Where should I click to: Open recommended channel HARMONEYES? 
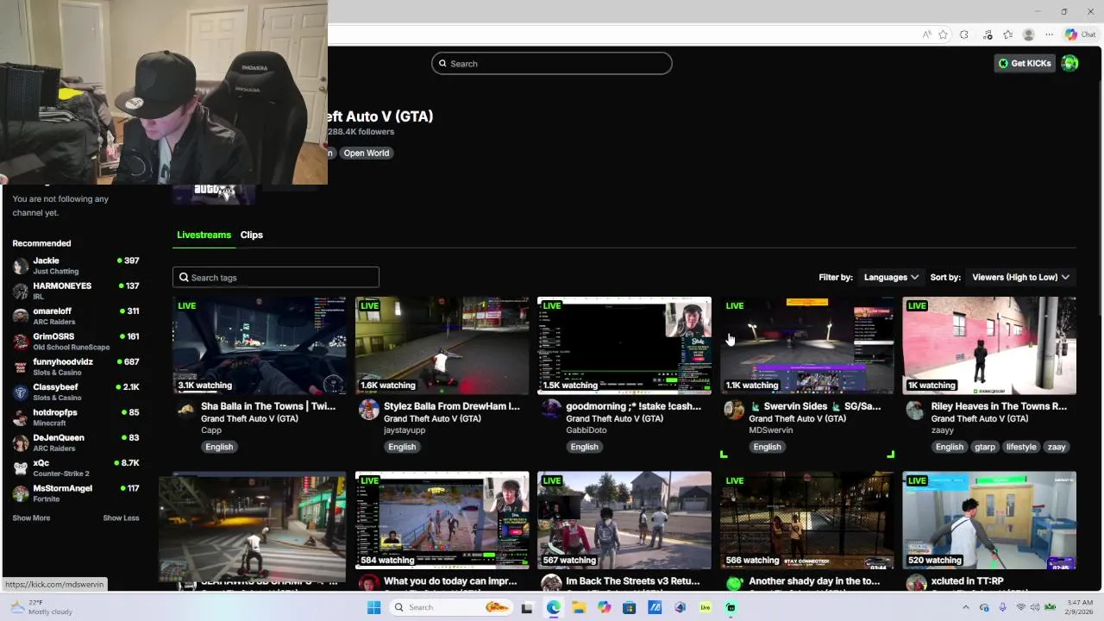[x=76, y=291]
